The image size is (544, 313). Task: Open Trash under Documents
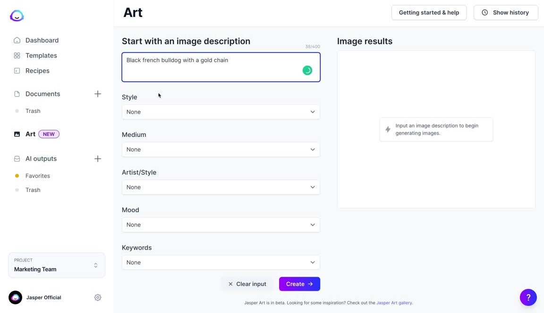tap(33, 111)
